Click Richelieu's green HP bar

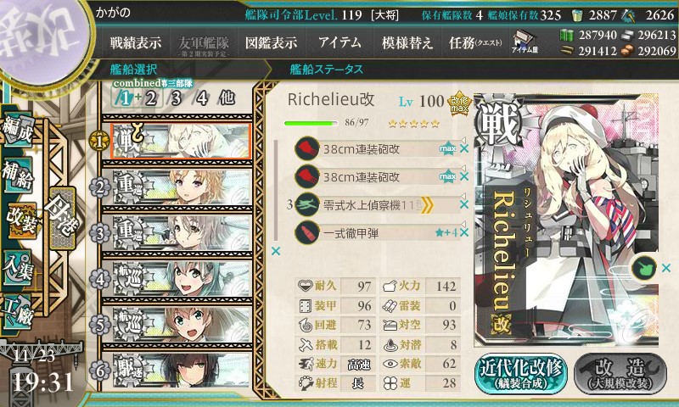click(311, 123)
